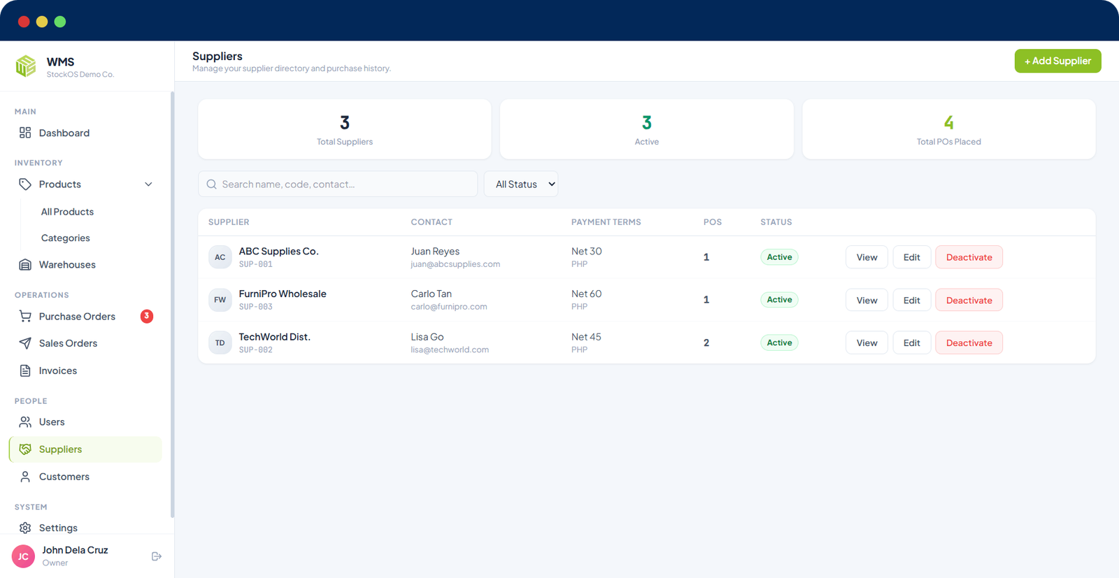Image resolution: width=1119 pixels, height=578 pixels.
Task: Deactivate TechWorld Dist. supplier
Action: (x=969, y=342)
